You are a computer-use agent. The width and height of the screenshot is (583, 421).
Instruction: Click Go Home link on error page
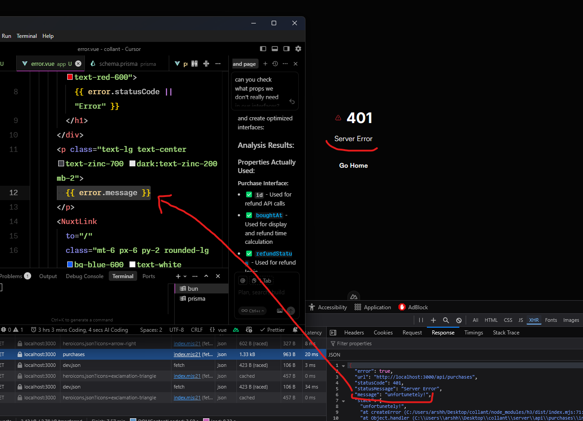tap(353, 165)
